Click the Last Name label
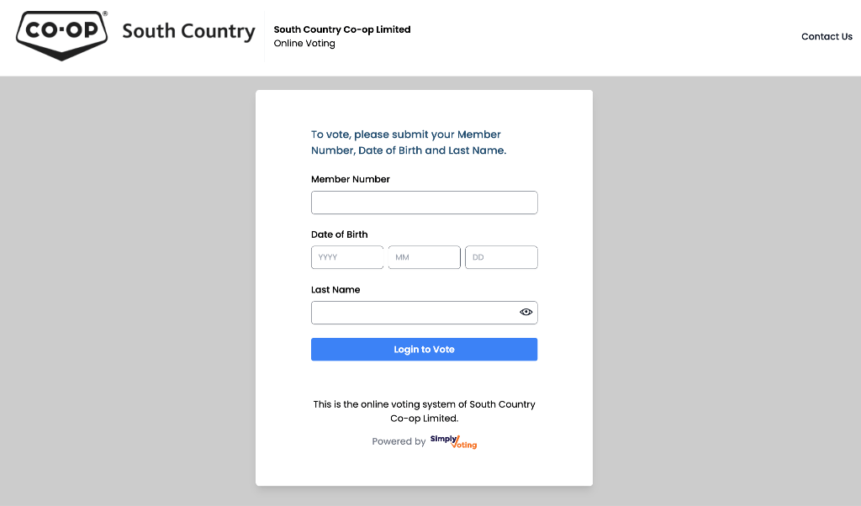The width and height of the screenshot is (861, 506). (335, 290)
